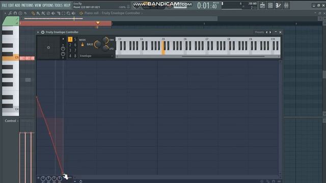The height and width of the screenshot is (183, 326).
Task: Select the Paint drum sequence tool
Action: 43,13
